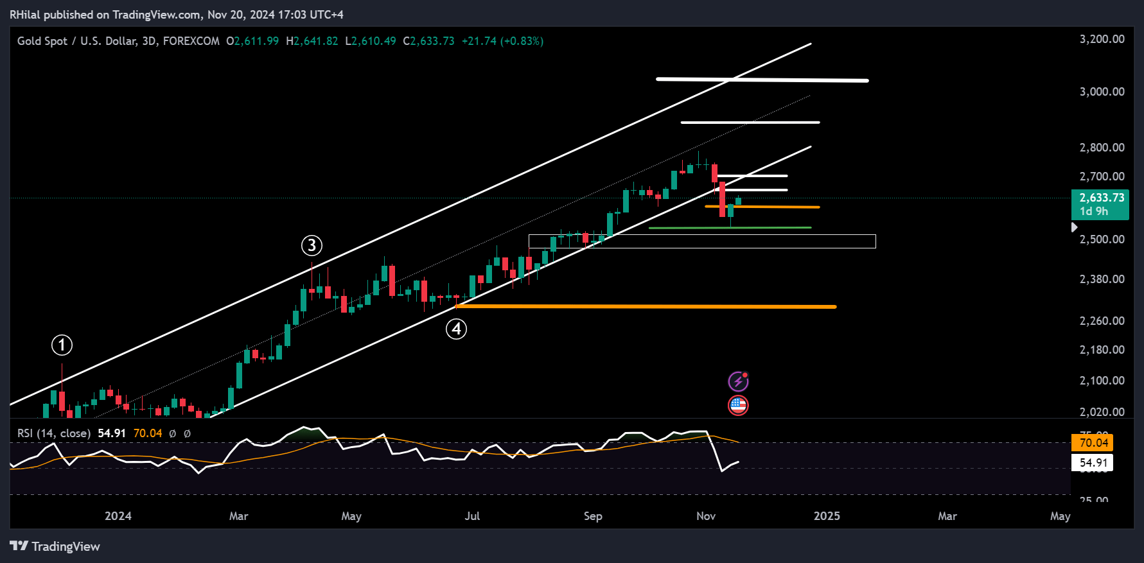Viewport: 1144px width, 563px height.
Task: Select the circled wave 1 label
Action: pos(62,345)
